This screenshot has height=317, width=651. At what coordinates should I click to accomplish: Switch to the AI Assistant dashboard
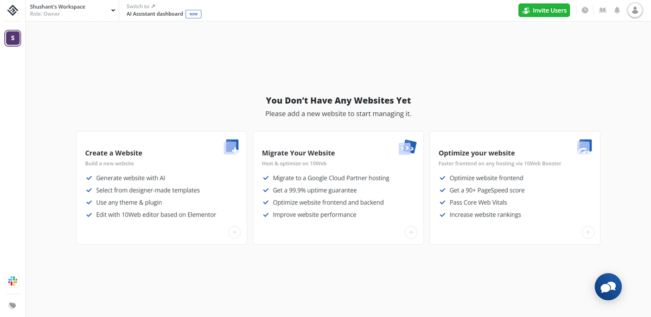(155, 14)
